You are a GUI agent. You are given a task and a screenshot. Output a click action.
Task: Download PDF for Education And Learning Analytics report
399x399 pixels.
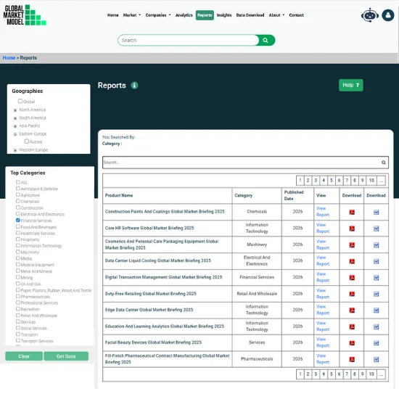click(352, 326)
